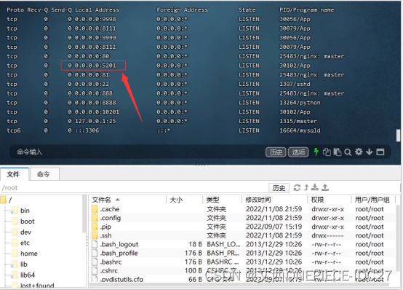Click the copy icon in terminal toolbar
Viewport: 403px width, 290px height.
(327, 152)
